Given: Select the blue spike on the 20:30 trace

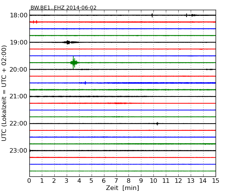Looking at the screenshot, I should pyautogui.click(x=85, y=83).
